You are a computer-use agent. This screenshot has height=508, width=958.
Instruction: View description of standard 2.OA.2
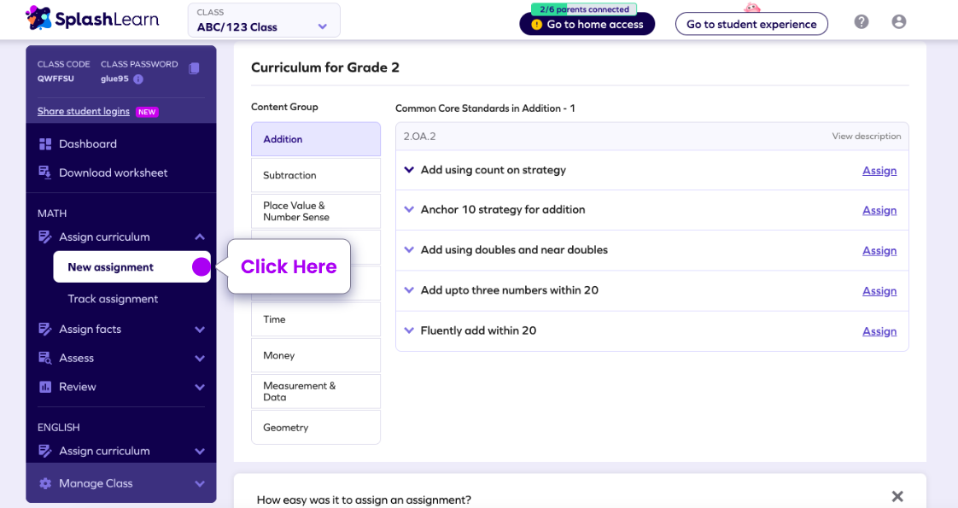point(866,137)
